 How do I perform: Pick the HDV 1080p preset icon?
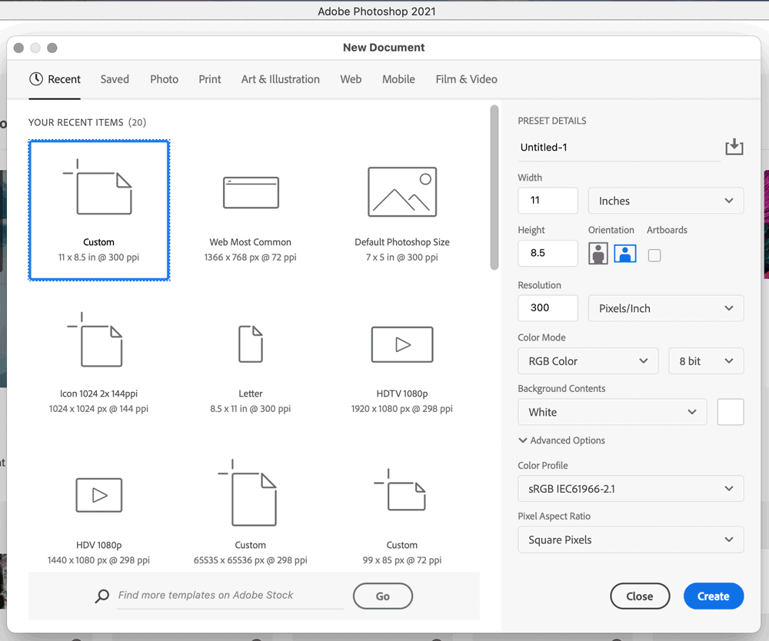pos(98,495)
